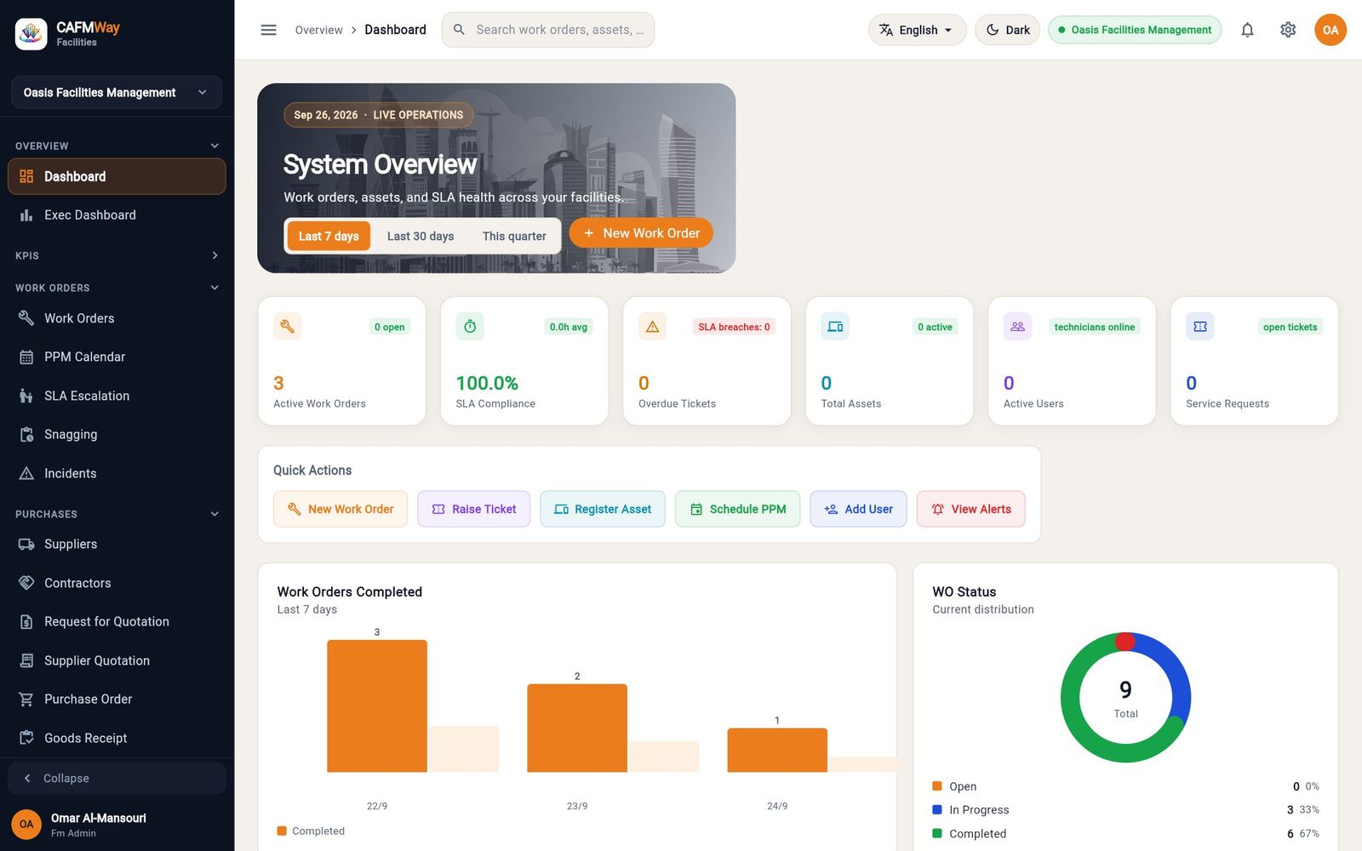Click Omar Al-Mansouri user profile
1362x851 pixels.
pyautogui.click(x=117, y=824)
